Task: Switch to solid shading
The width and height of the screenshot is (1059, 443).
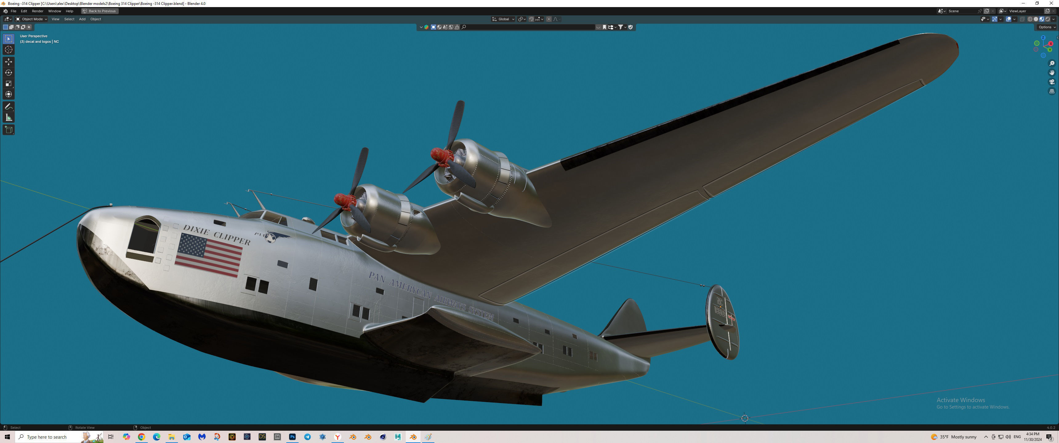Action: click(1036, 19)
